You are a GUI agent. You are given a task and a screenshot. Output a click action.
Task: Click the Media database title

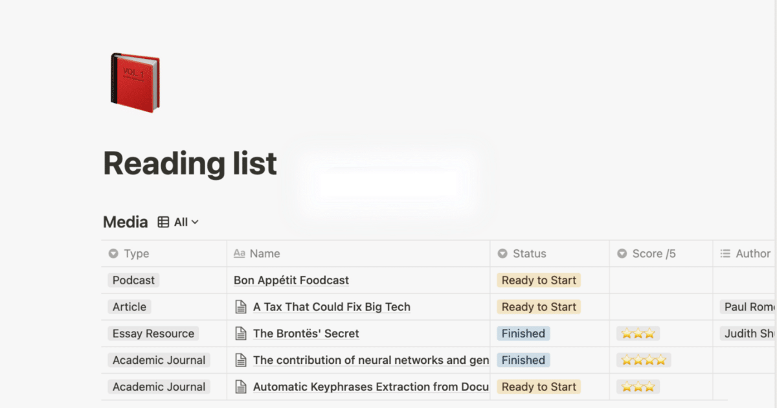126,222
